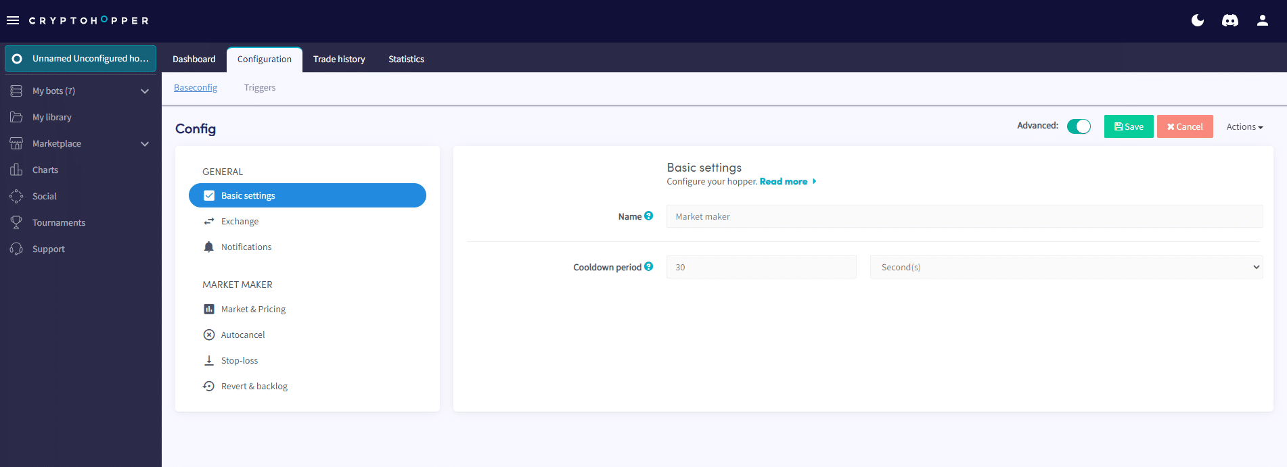Click the Stop-loss download arrow icon

(209, 360)
